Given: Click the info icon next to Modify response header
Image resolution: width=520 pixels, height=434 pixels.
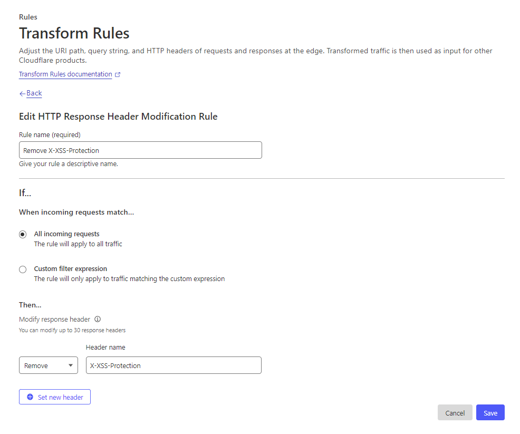Looking at the screenshot, I should [98, 319].
